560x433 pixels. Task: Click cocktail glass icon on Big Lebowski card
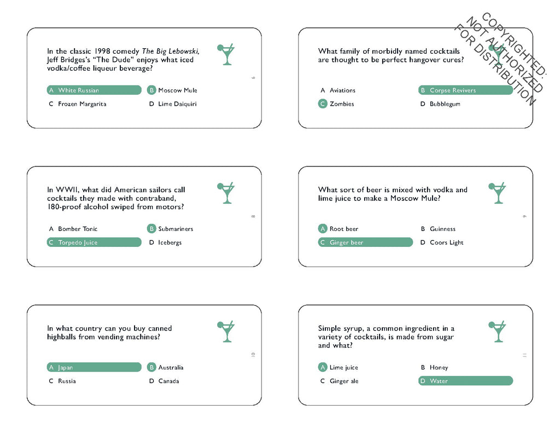226,54
